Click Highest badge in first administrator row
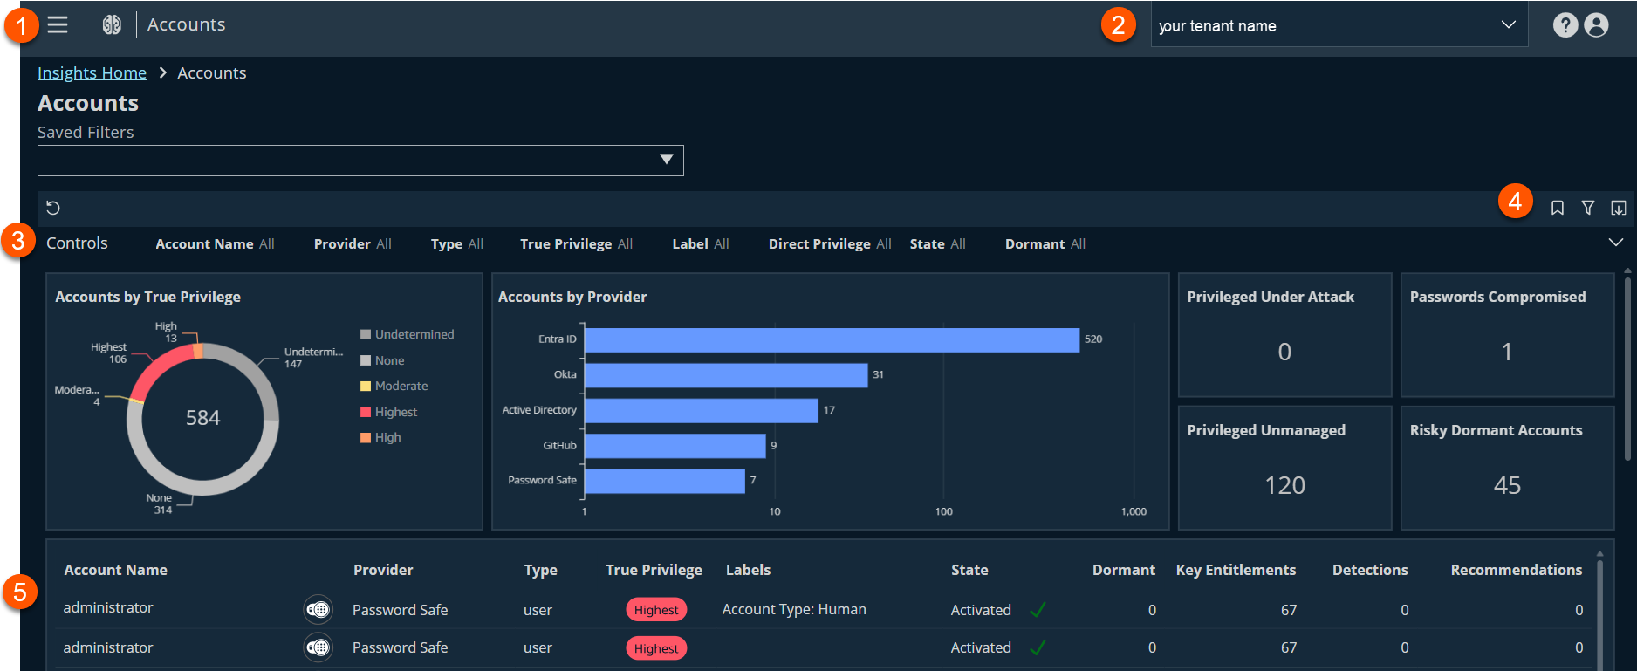 [x=656, y=610]
